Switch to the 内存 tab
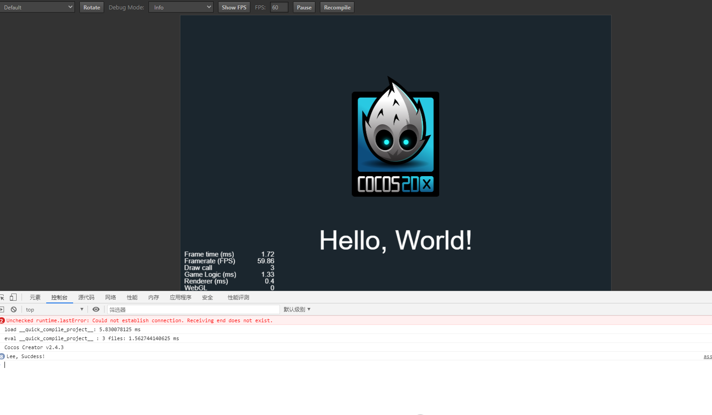The height and width of the screenshot is (415, 712). pyautogui.click(x=153, y=297)
